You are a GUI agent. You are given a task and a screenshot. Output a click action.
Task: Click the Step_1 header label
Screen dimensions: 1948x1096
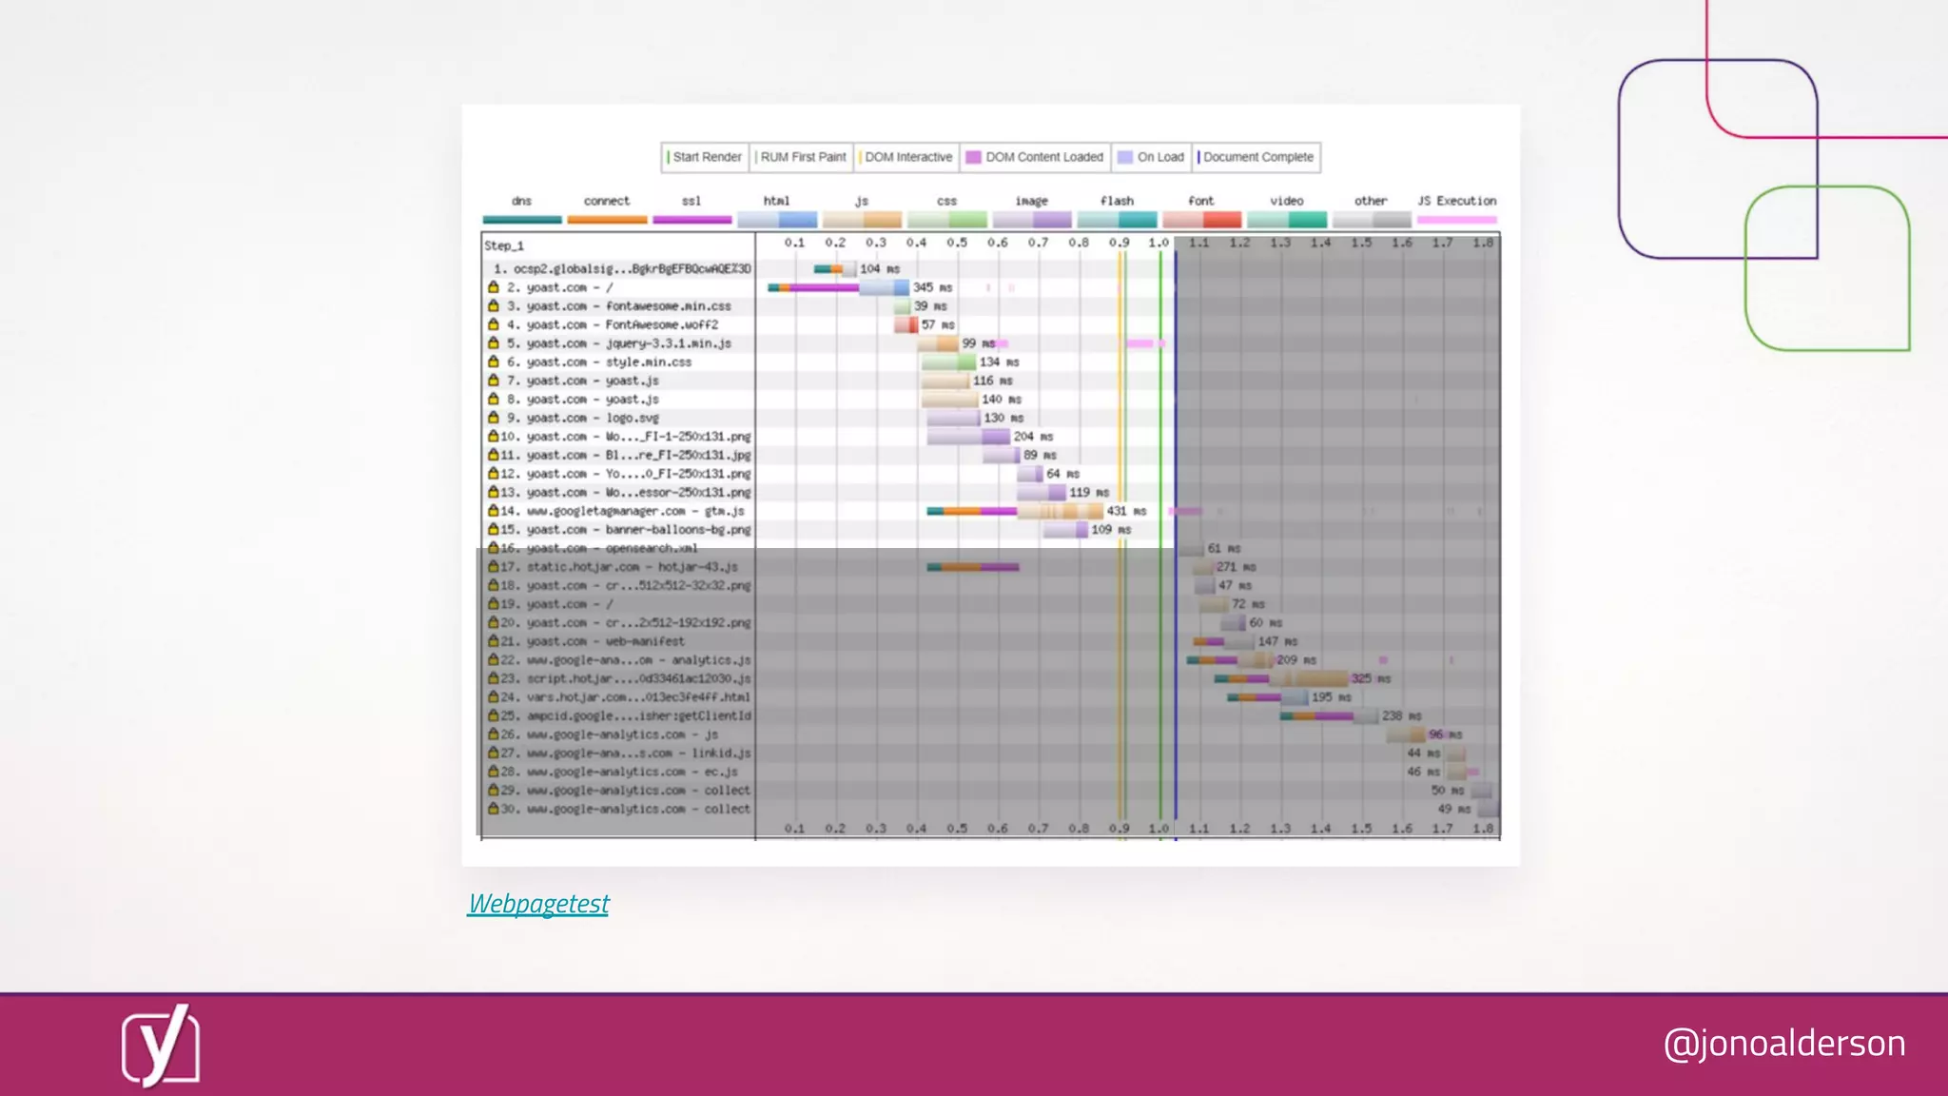[504, 245]
